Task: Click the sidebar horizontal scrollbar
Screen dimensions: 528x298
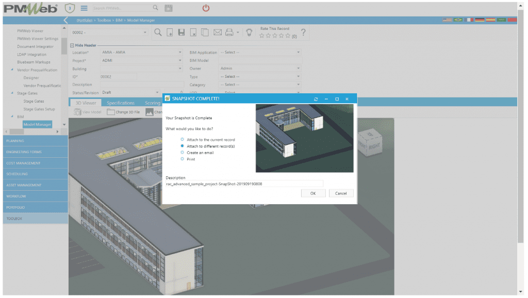Action: click(x=32, y=131)
